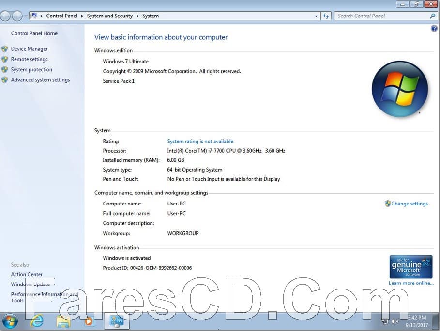Click 'Copyright © 2009 Microsoft Corporation' text
440x331 pixels.
[150, 71]
